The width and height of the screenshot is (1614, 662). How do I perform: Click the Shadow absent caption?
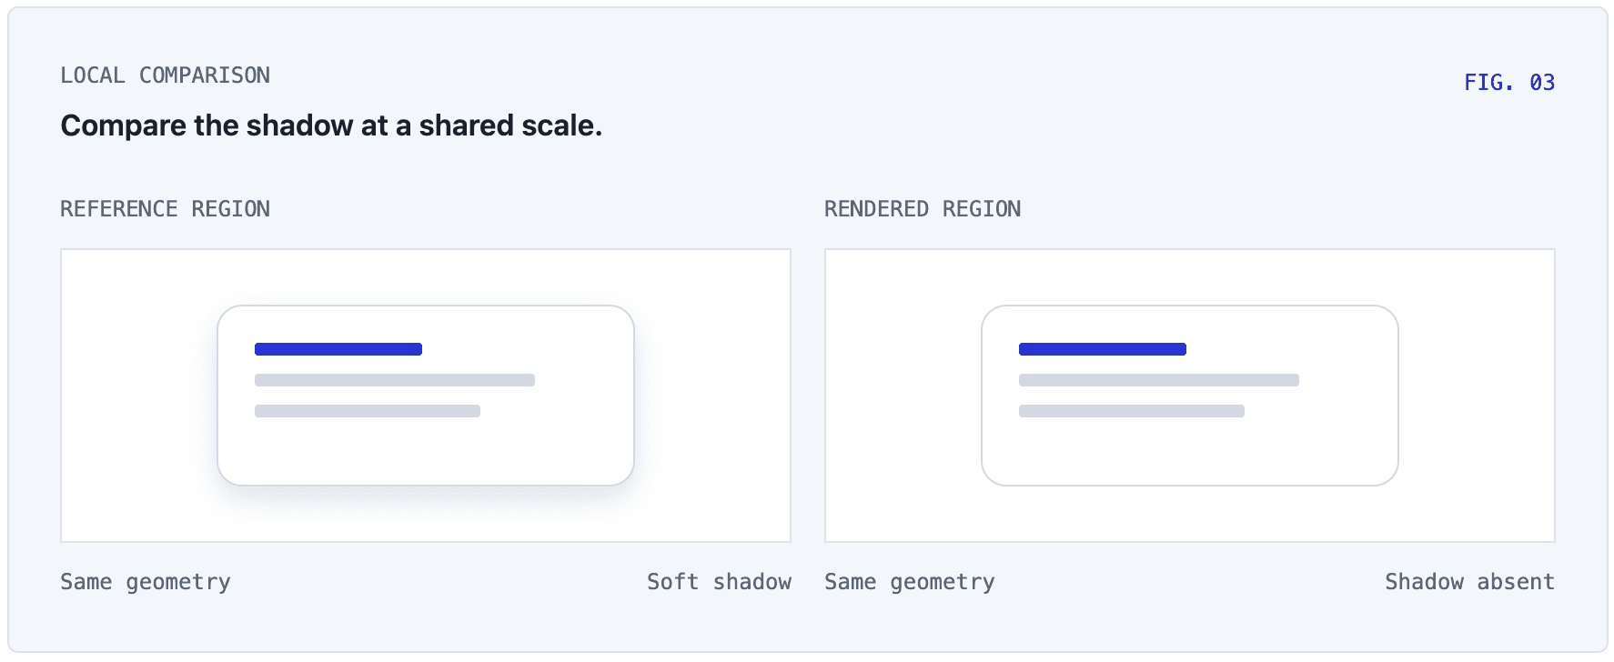point(1470,582)
